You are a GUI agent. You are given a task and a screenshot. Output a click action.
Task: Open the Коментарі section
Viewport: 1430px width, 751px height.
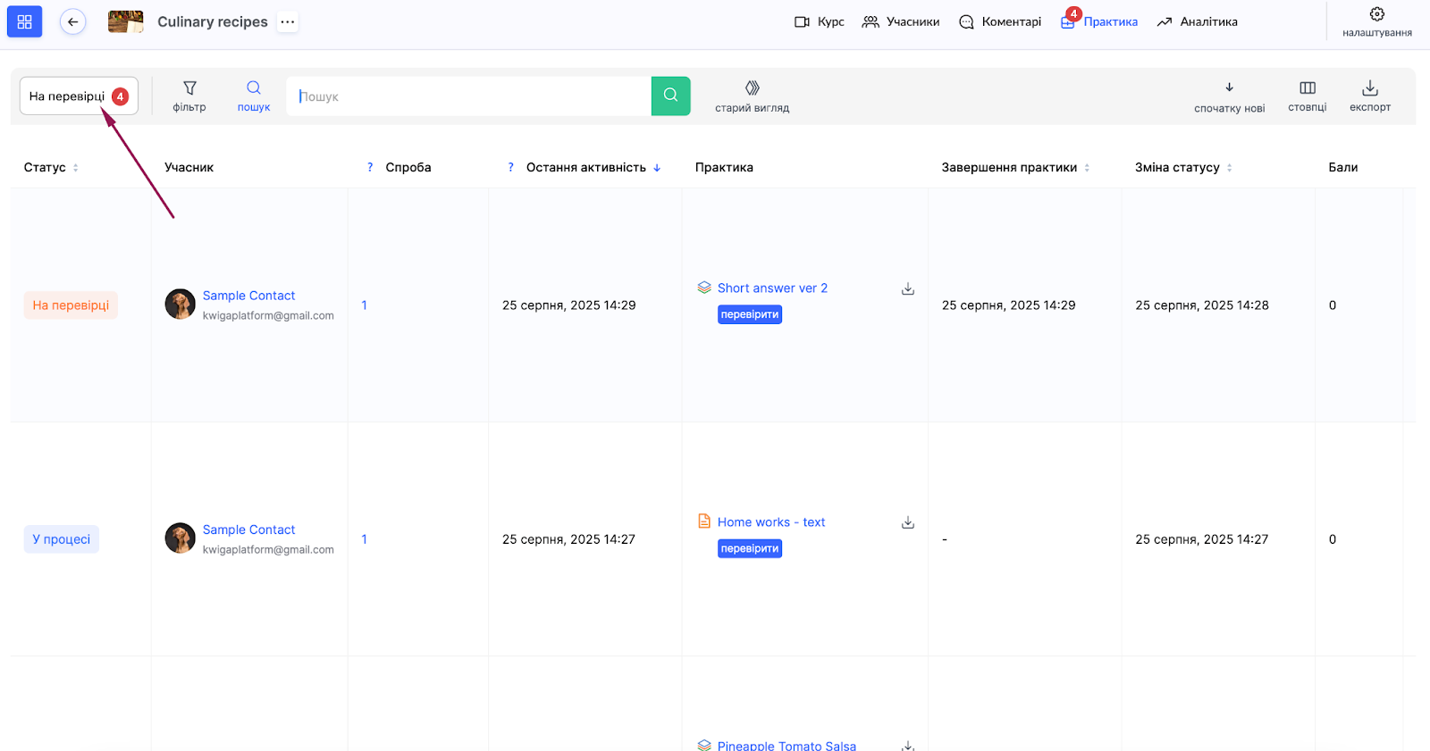(x=1000, y=22)
